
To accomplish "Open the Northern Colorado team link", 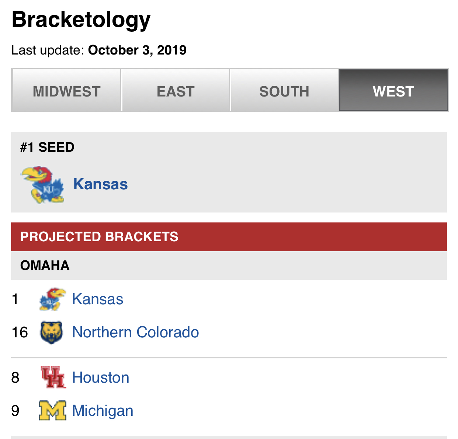I will (x=135, y=332).
